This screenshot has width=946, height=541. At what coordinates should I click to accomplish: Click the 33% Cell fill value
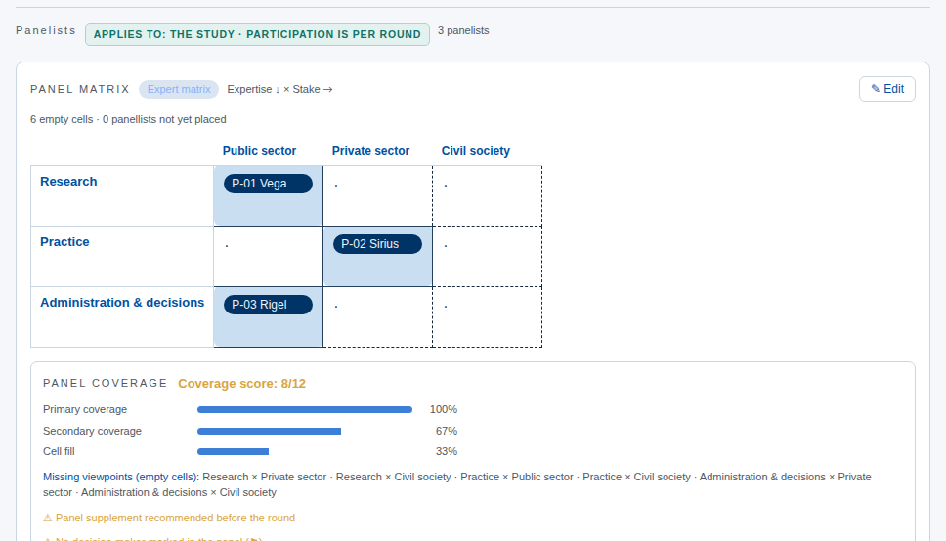pos(447,452)
